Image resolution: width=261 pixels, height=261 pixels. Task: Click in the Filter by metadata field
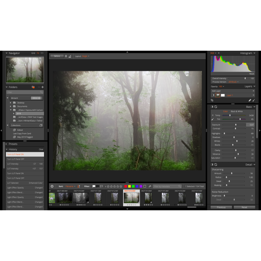pos(167,186)
